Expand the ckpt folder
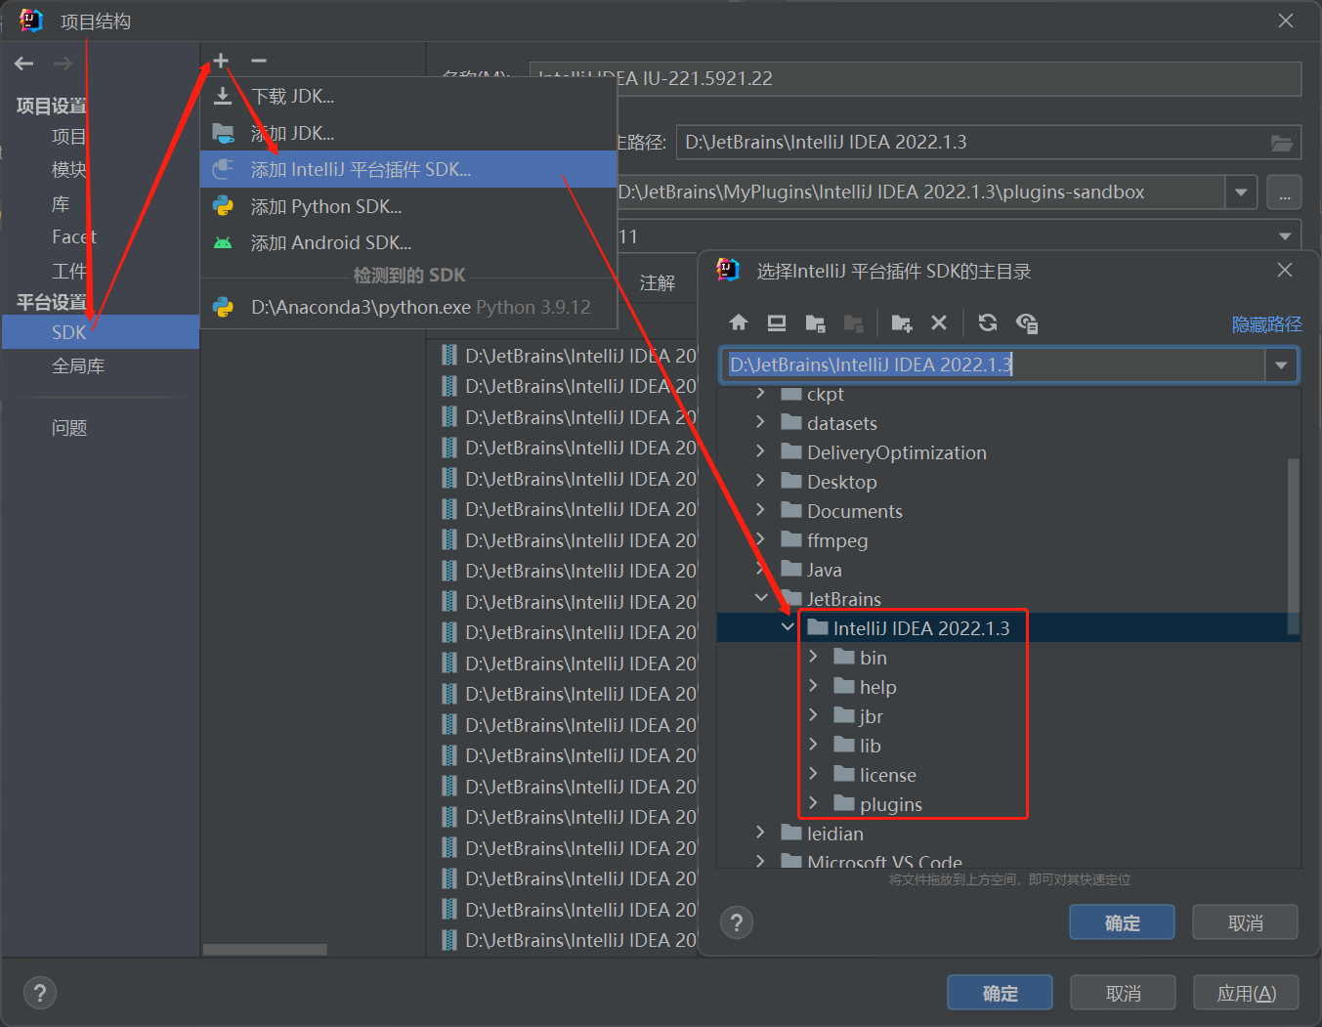Image resolution: width=1322 pixels, height=1027 pixels. tap(760, 394)
